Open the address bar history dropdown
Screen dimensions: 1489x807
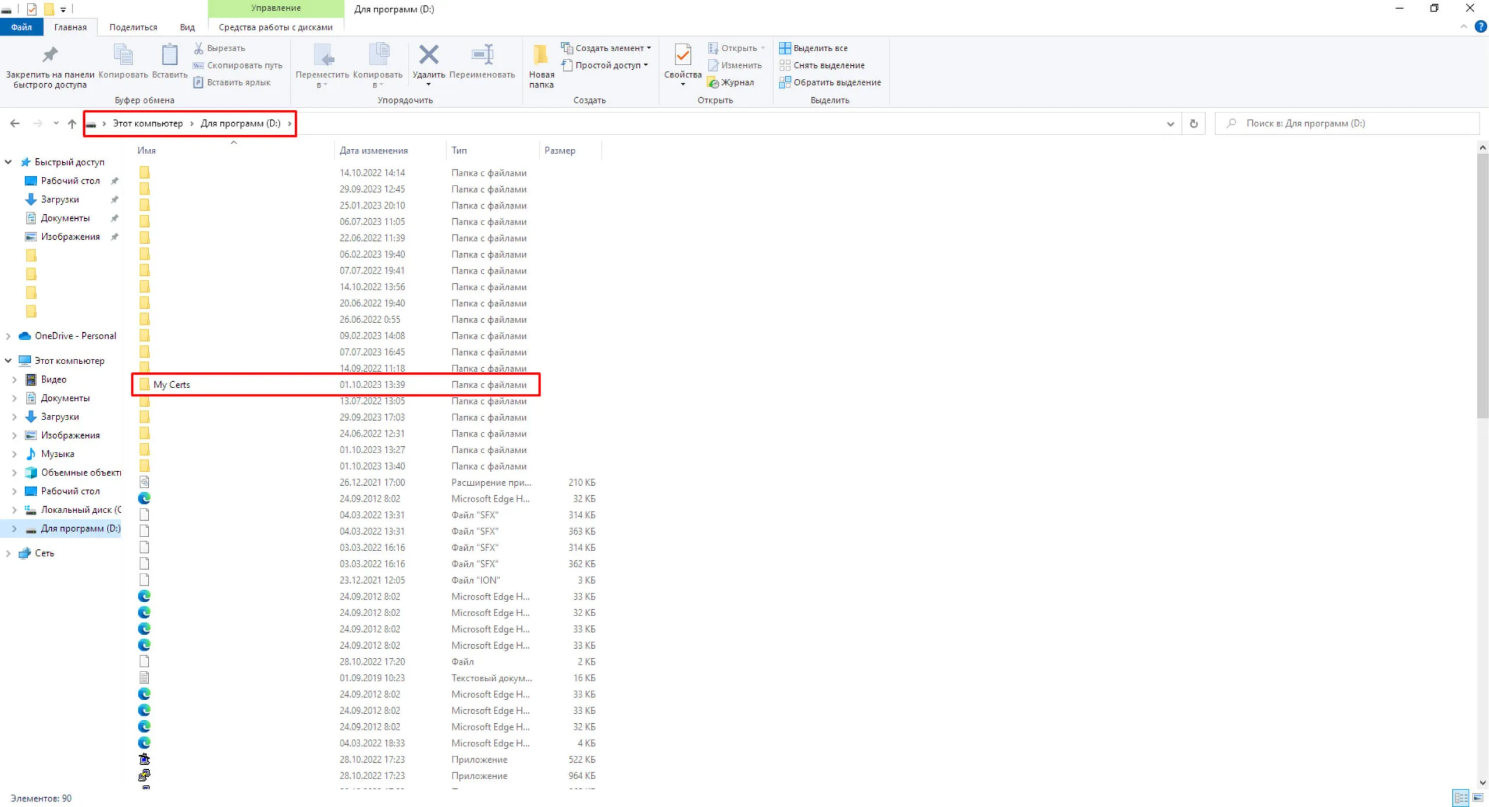coord(1170,123)
